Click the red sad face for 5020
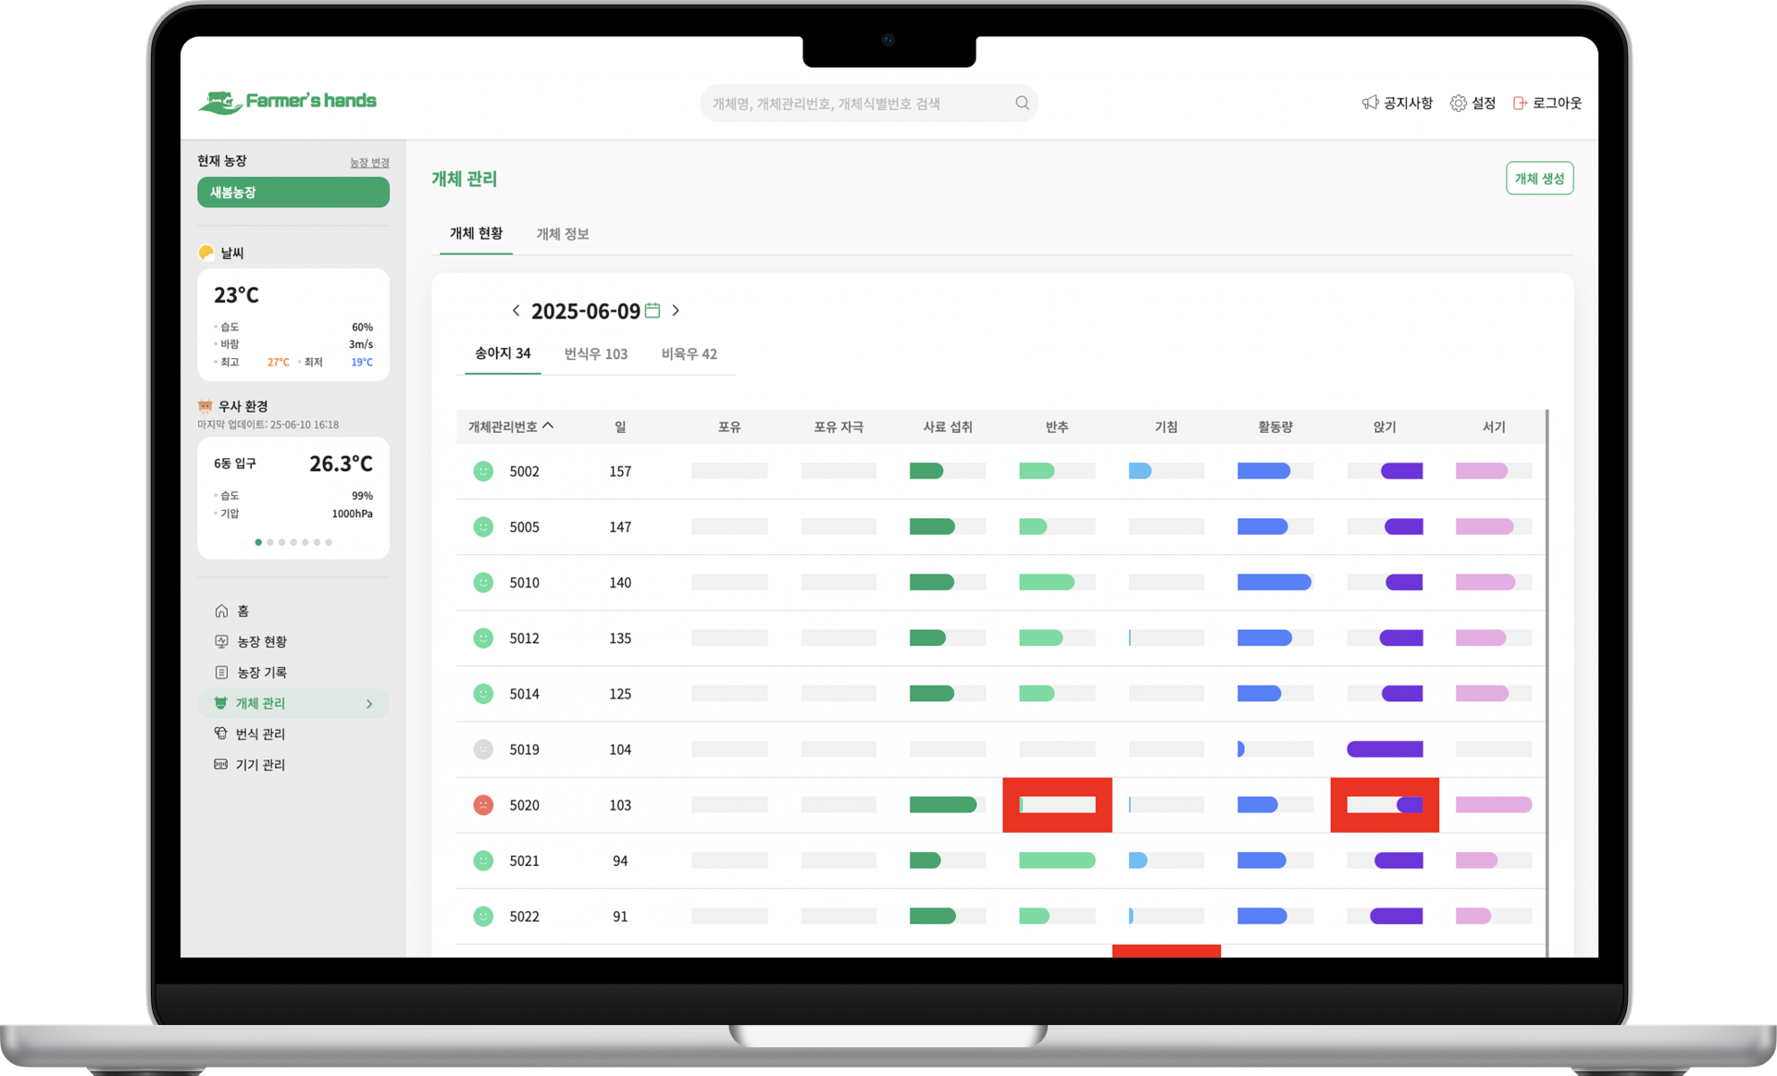This screenshot has width=1777, height=1076. [x=483, y=805]
